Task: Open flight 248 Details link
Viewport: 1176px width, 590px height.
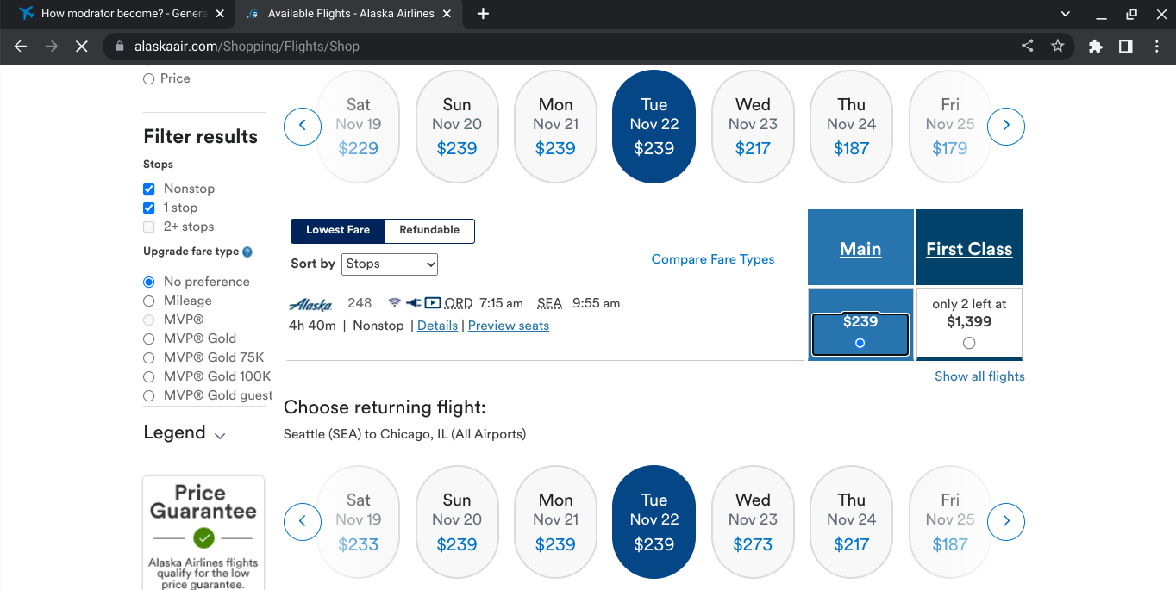Action: 437,326
